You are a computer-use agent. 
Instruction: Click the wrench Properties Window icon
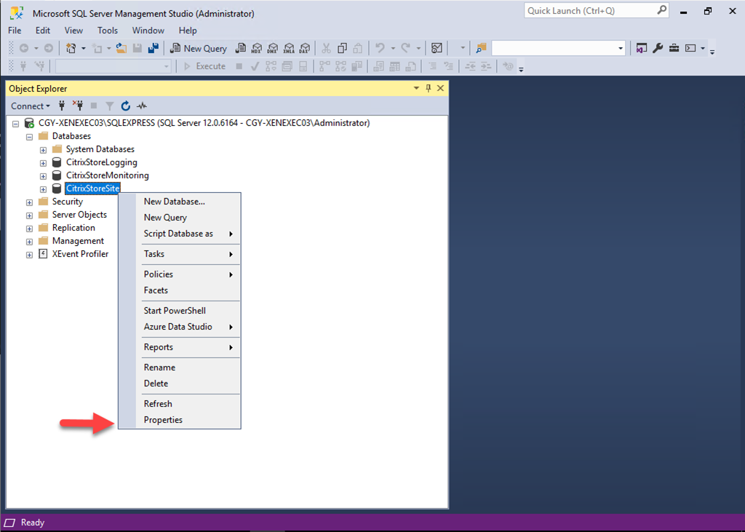pyautogui.click(x=658, y=48)
